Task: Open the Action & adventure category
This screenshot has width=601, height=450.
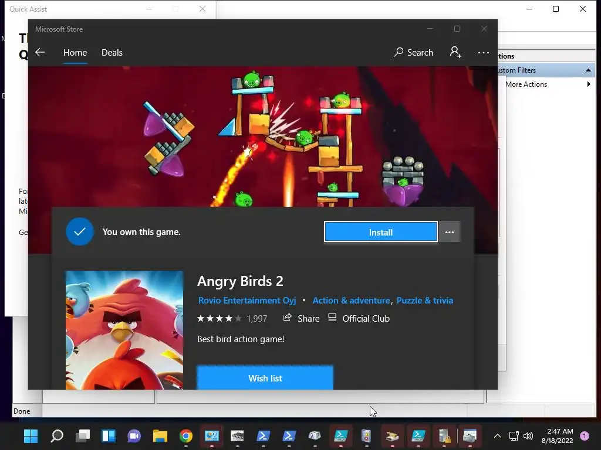Action: point(351,301)
